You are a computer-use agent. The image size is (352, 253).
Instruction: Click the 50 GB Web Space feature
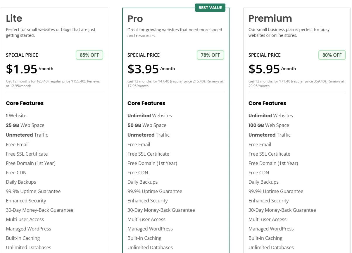click(147, 125)
